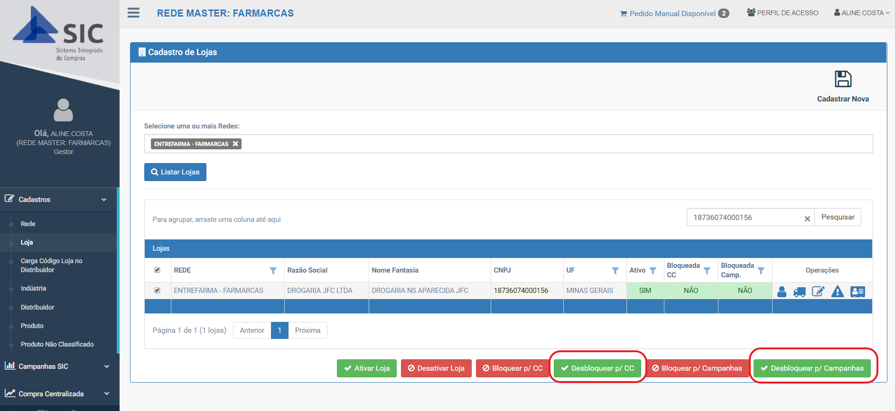
Task: Uncheck the ENTREFARMA - FARMARCAS row checkbox
Action: tap(157, 290)
